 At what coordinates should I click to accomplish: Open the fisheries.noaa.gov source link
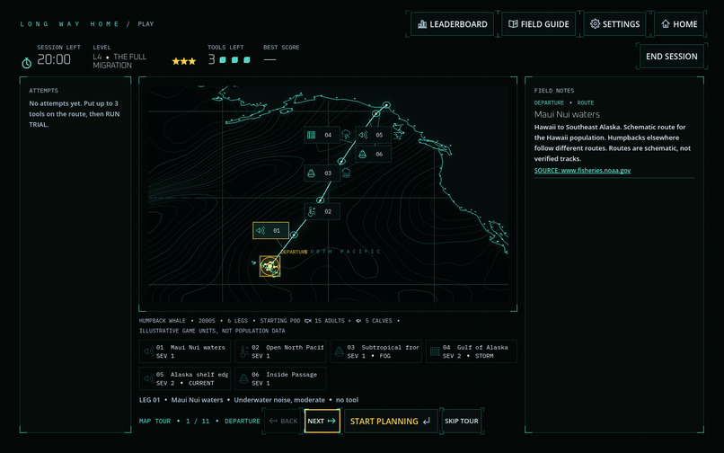[x=582, y=171]
